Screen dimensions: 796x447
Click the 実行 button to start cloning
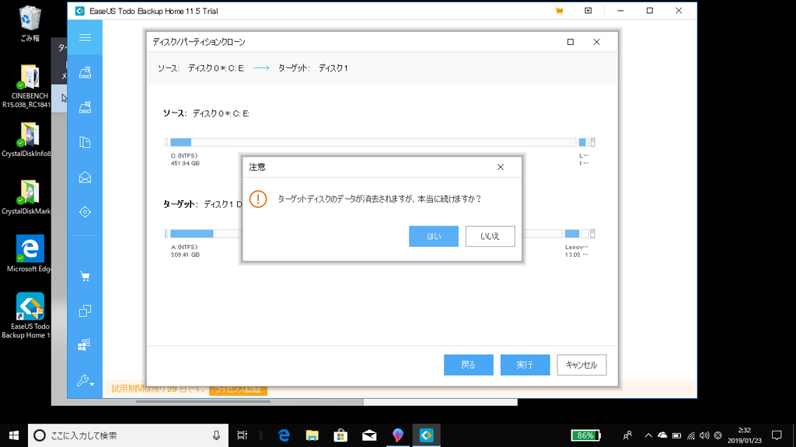pos(525,365)
